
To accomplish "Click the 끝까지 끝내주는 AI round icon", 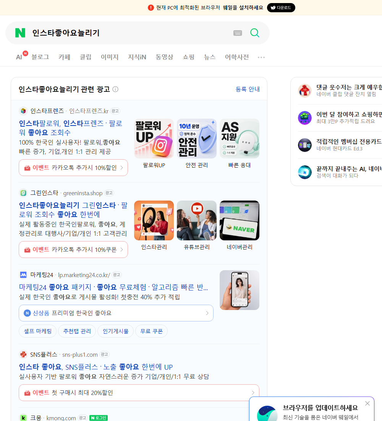I will pyautogui.click(x=305, y=172).
